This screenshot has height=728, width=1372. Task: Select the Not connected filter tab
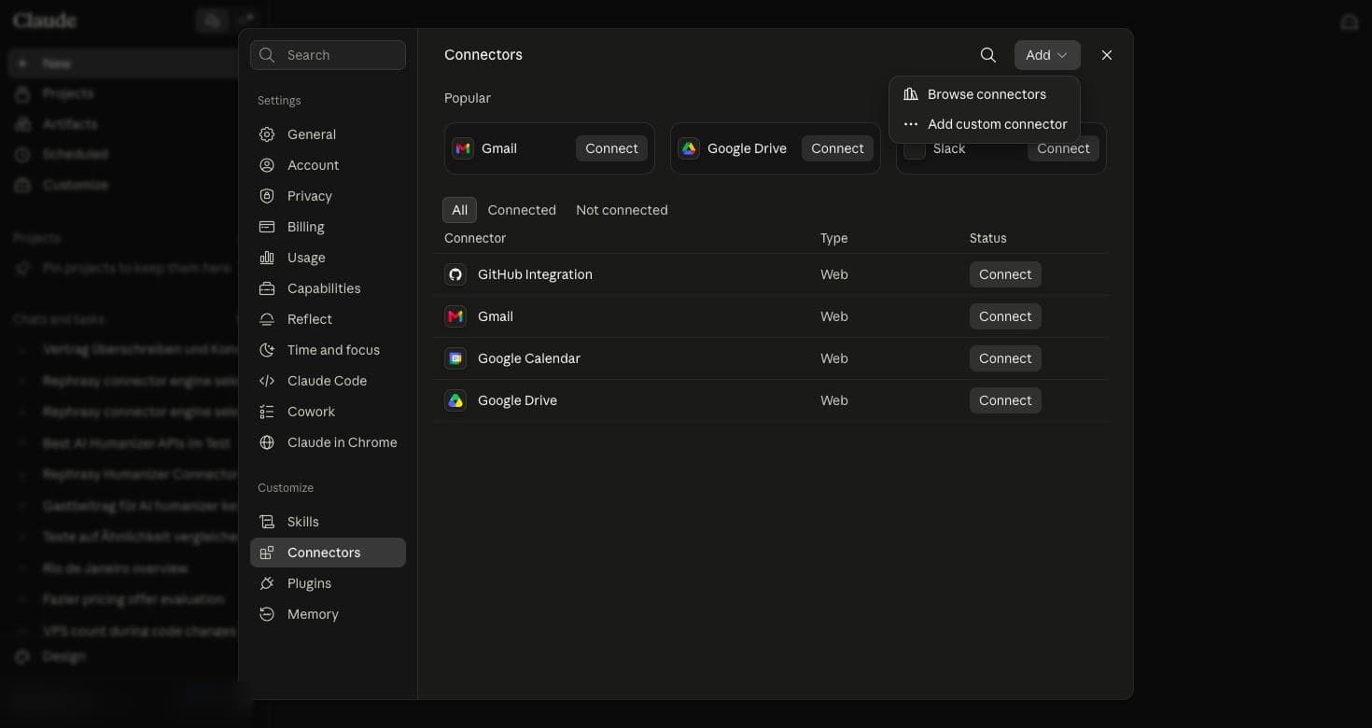pos(622,210)
